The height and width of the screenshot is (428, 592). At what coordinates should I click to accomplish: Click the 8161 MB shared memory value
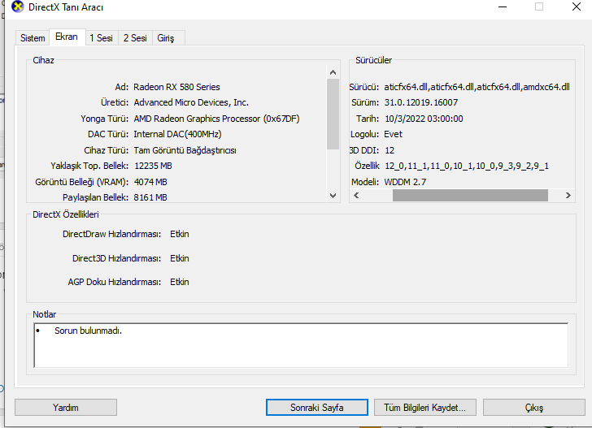(150, 197)
